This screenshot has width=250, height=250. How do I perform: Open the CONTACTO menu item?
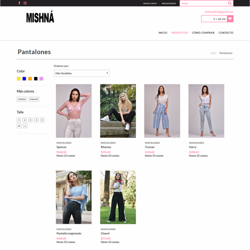click(x=226, y=33)
